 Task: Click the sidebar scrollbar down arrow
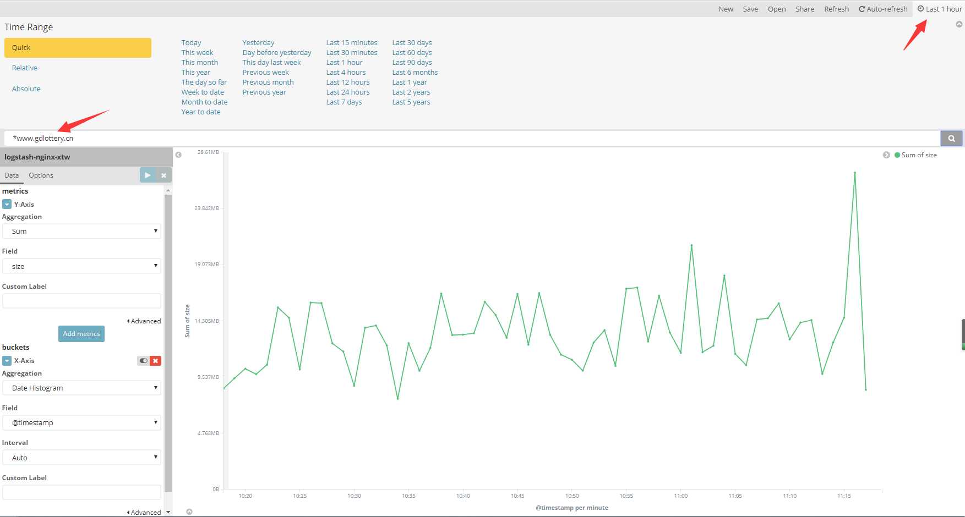click(168, 512)
